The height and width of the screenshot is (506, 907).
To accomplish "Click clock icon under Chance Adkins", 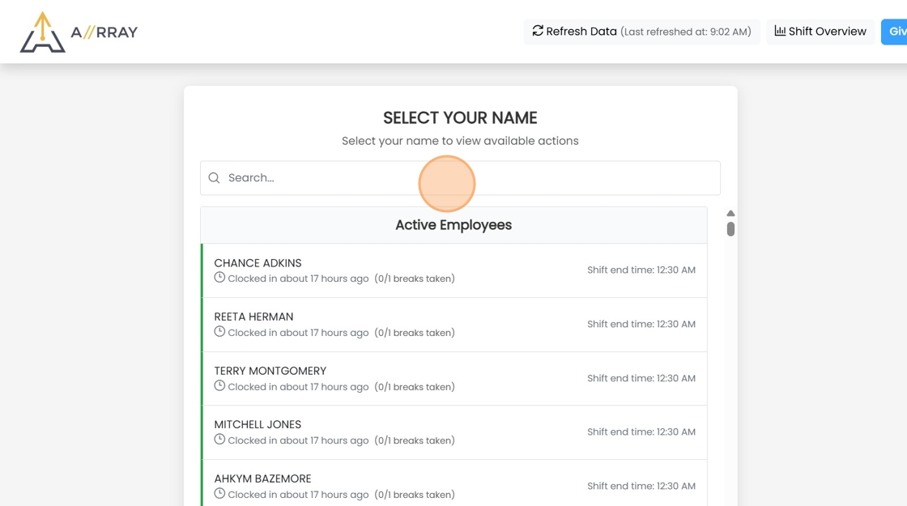I will [x=219, y=278].
